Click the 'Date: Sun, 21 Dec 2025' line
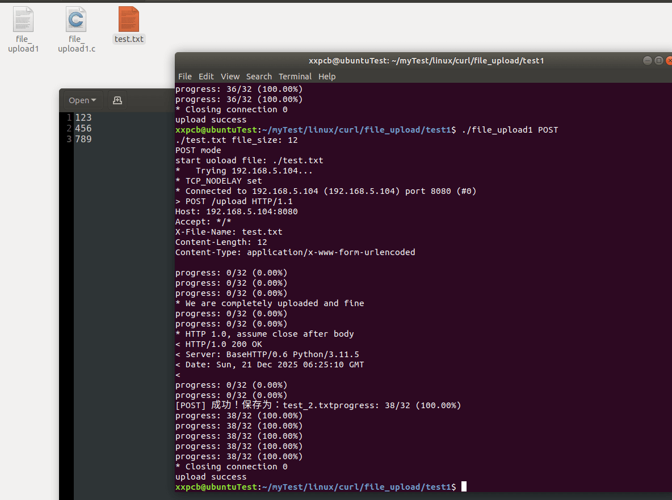This screenshot has height=500, width=672. pyautogui.click(x=270, y=365)
